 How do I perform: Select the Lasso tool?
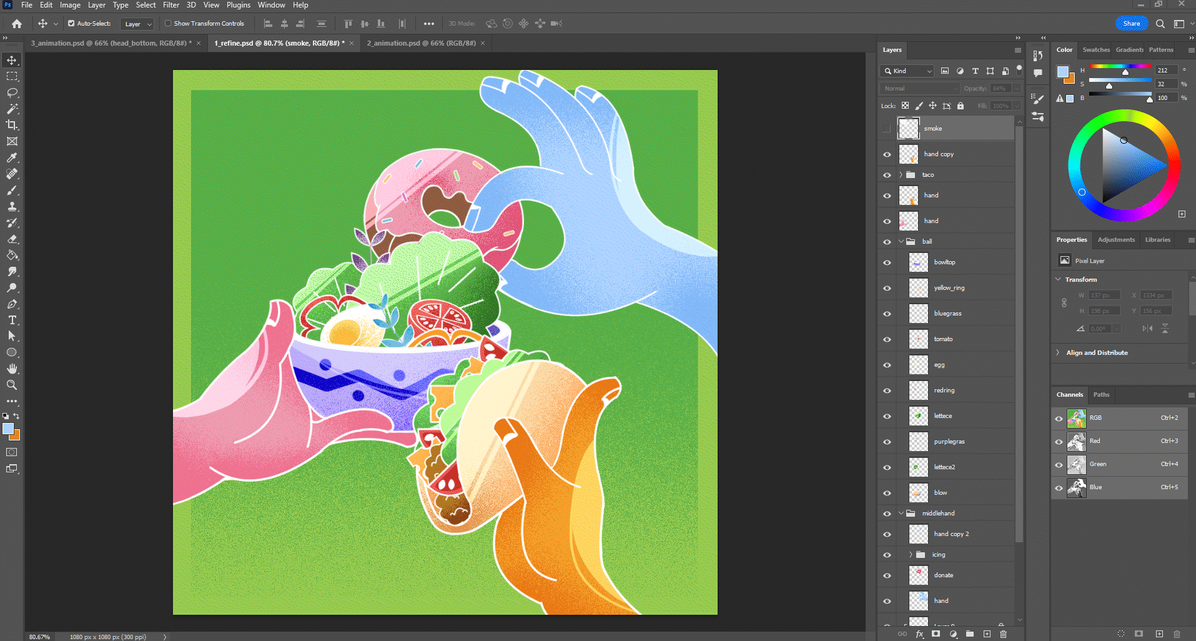pos(12,92)
